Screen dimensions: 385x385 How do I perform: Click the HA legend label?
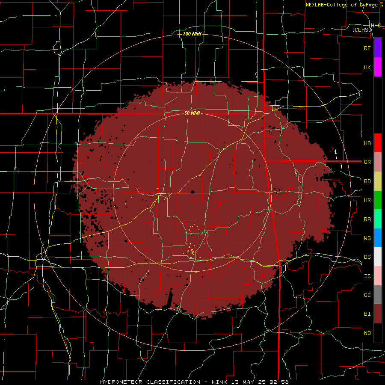coord(367,143)
